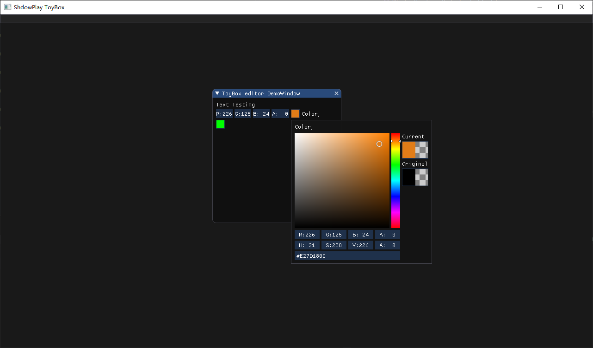Select the G:125 field in picker popup
The width and height of the screenshot is (593, 348).
334,235
